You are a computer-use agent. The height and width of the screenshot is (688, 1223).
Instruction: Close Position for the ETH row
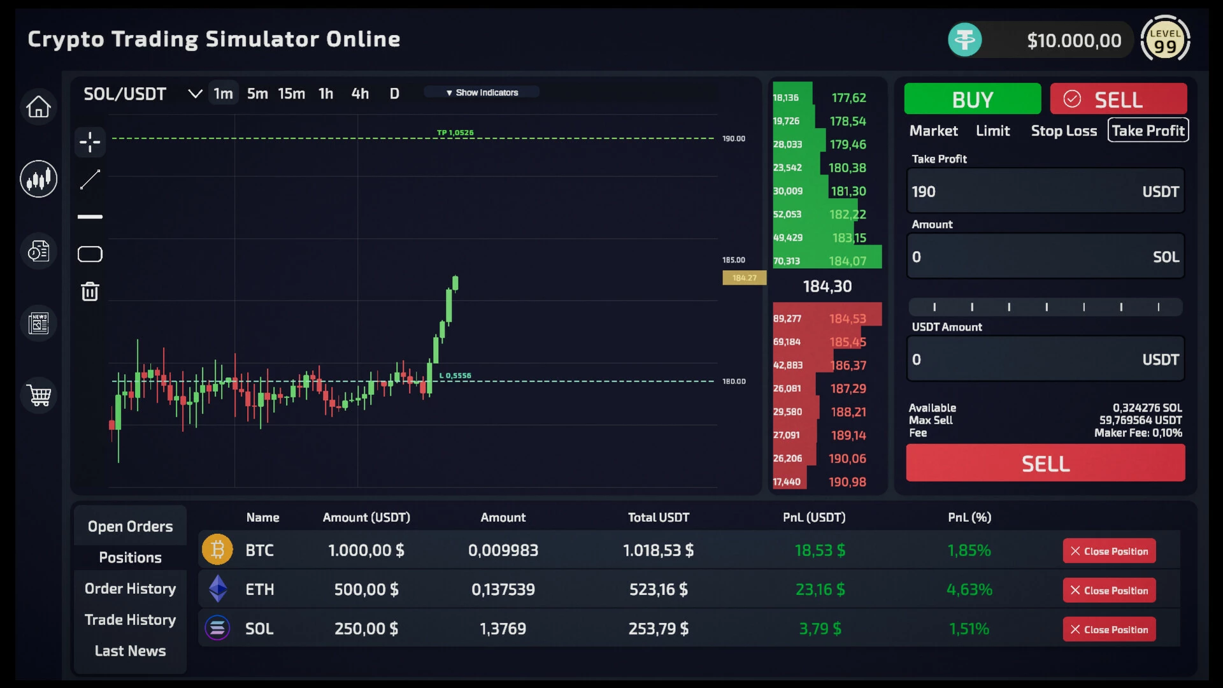point(1109,590)
